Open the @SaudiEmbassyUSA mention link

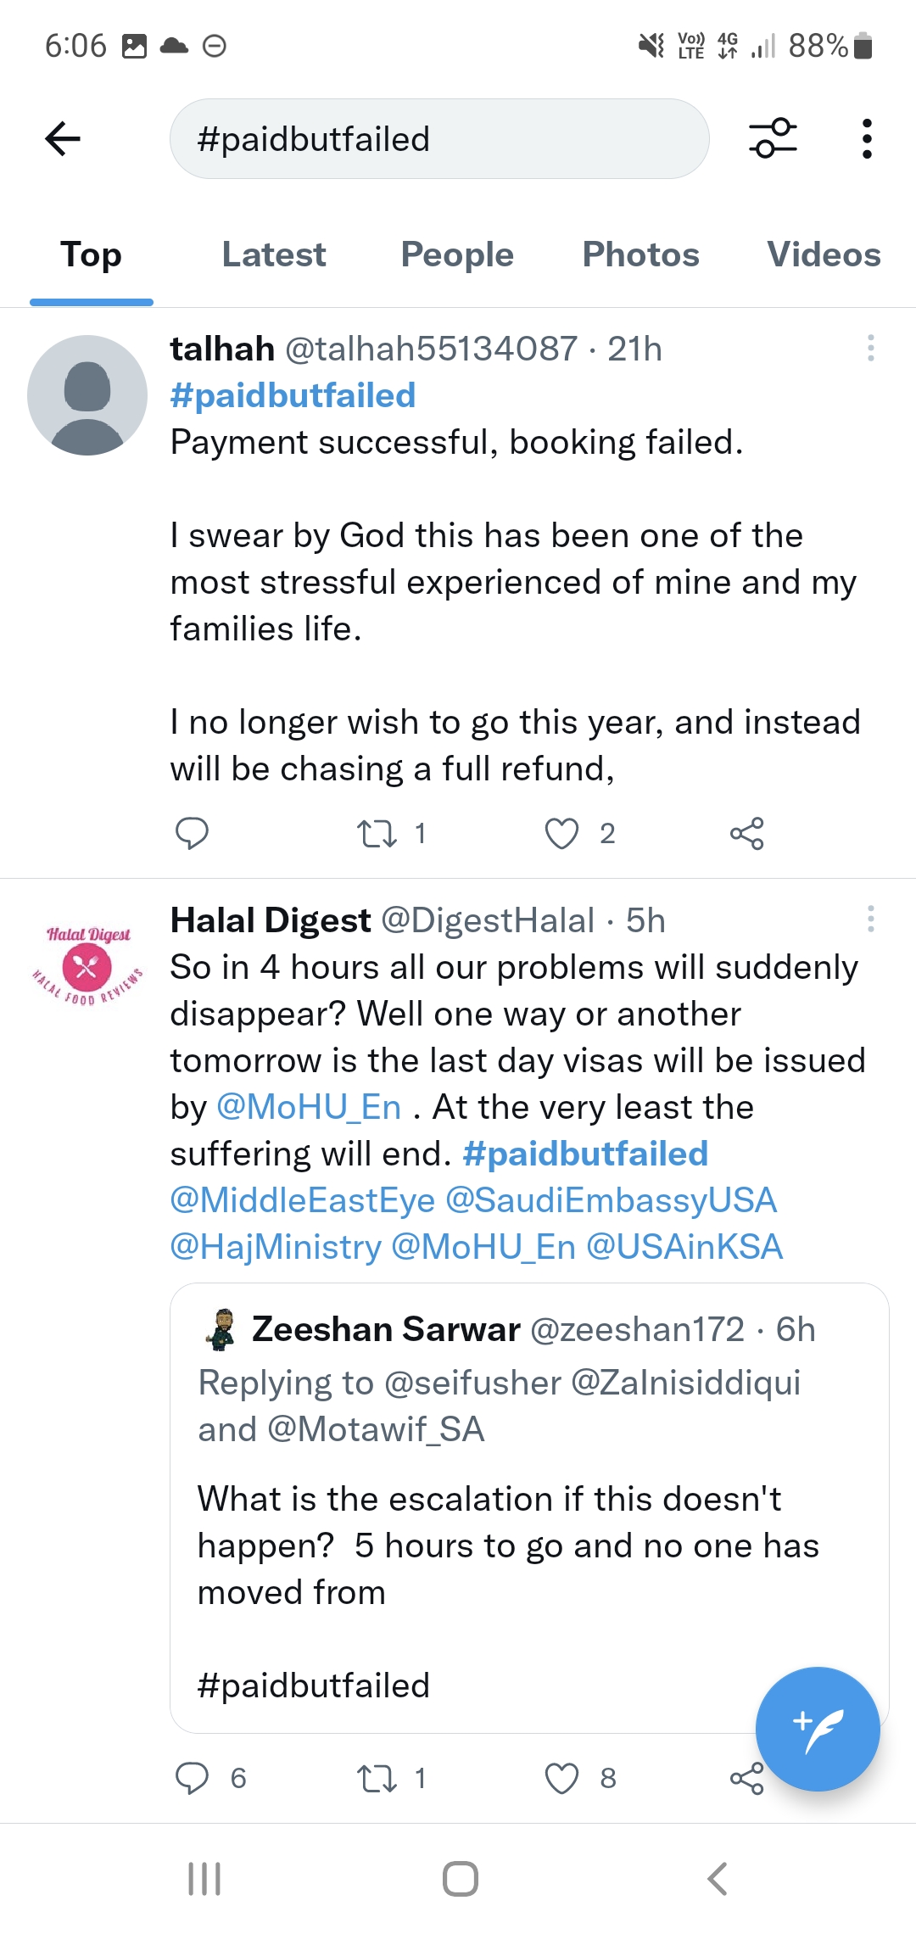pyautogui.click(x=611, y=1200)
